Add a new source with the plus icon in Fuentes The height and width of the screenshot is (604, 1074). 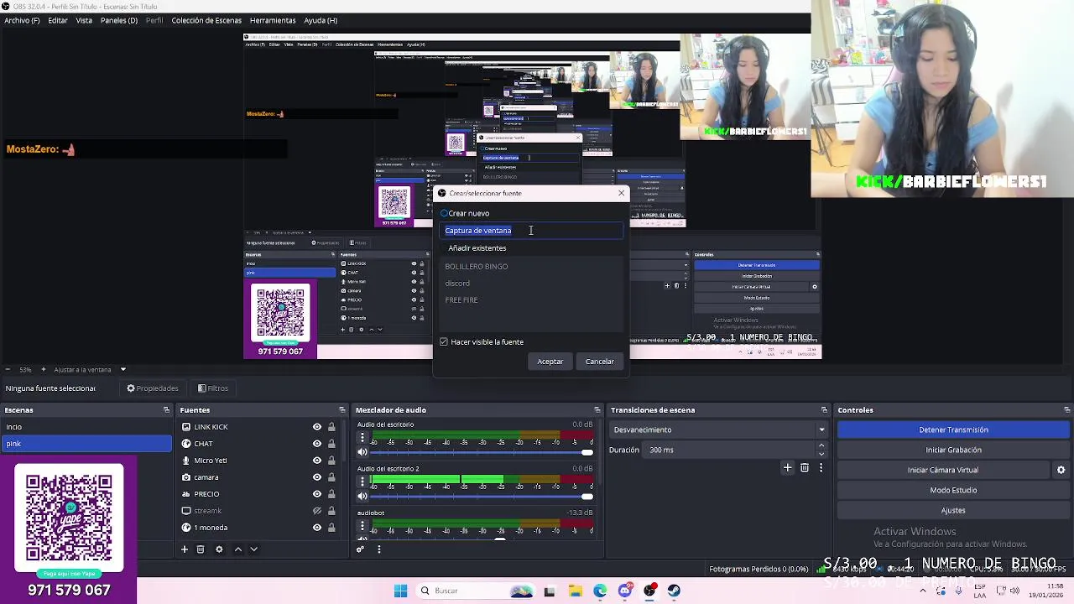click(185, 549)
